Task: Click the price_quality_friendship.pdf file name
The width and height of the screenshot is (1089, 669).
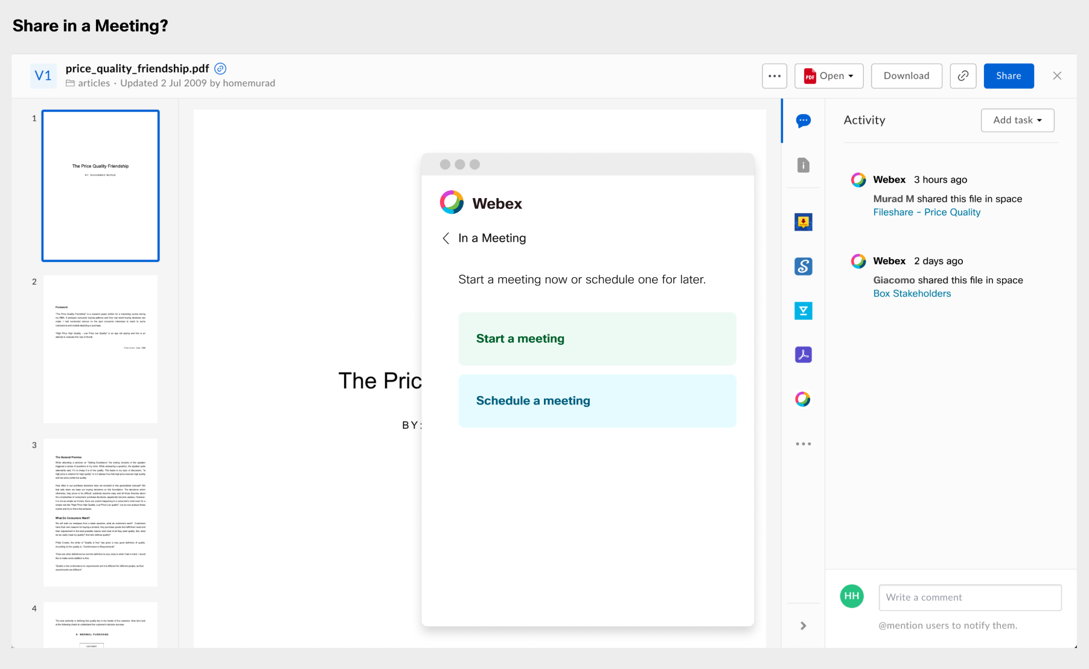Action: point(137,69)
